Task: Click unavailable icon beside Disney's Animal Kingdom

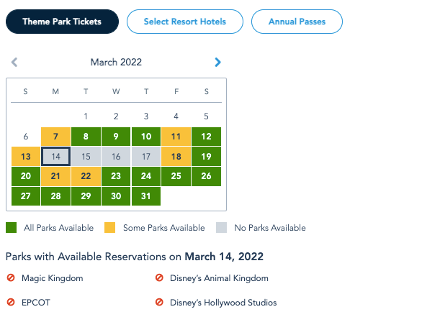Action: pyautogui.click(x=159, y=278)
